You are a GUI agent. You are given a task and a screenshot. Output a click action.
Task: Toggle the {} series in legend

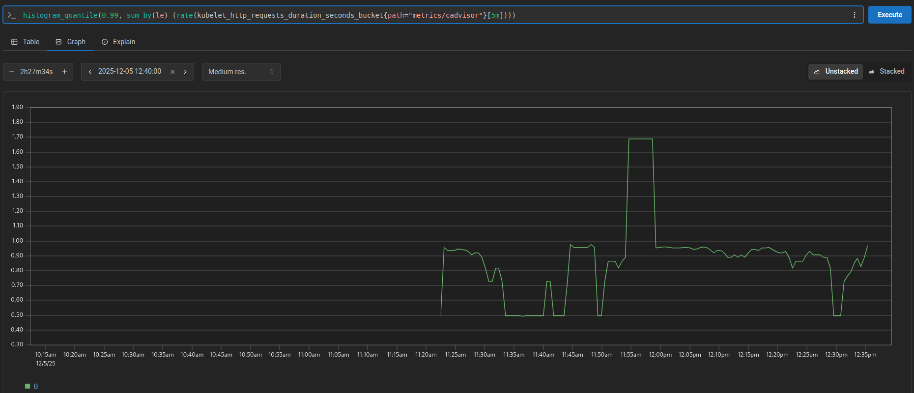pyautogui.click(x=36, y=386)
